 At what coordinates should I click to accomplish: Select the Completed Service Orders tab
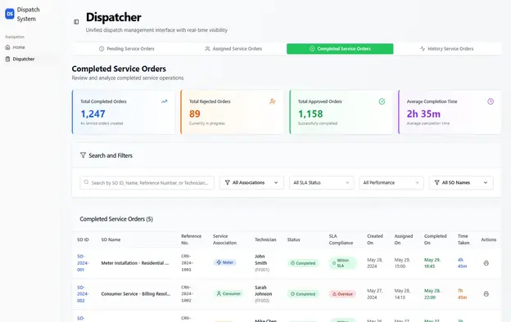click(340, 49)
